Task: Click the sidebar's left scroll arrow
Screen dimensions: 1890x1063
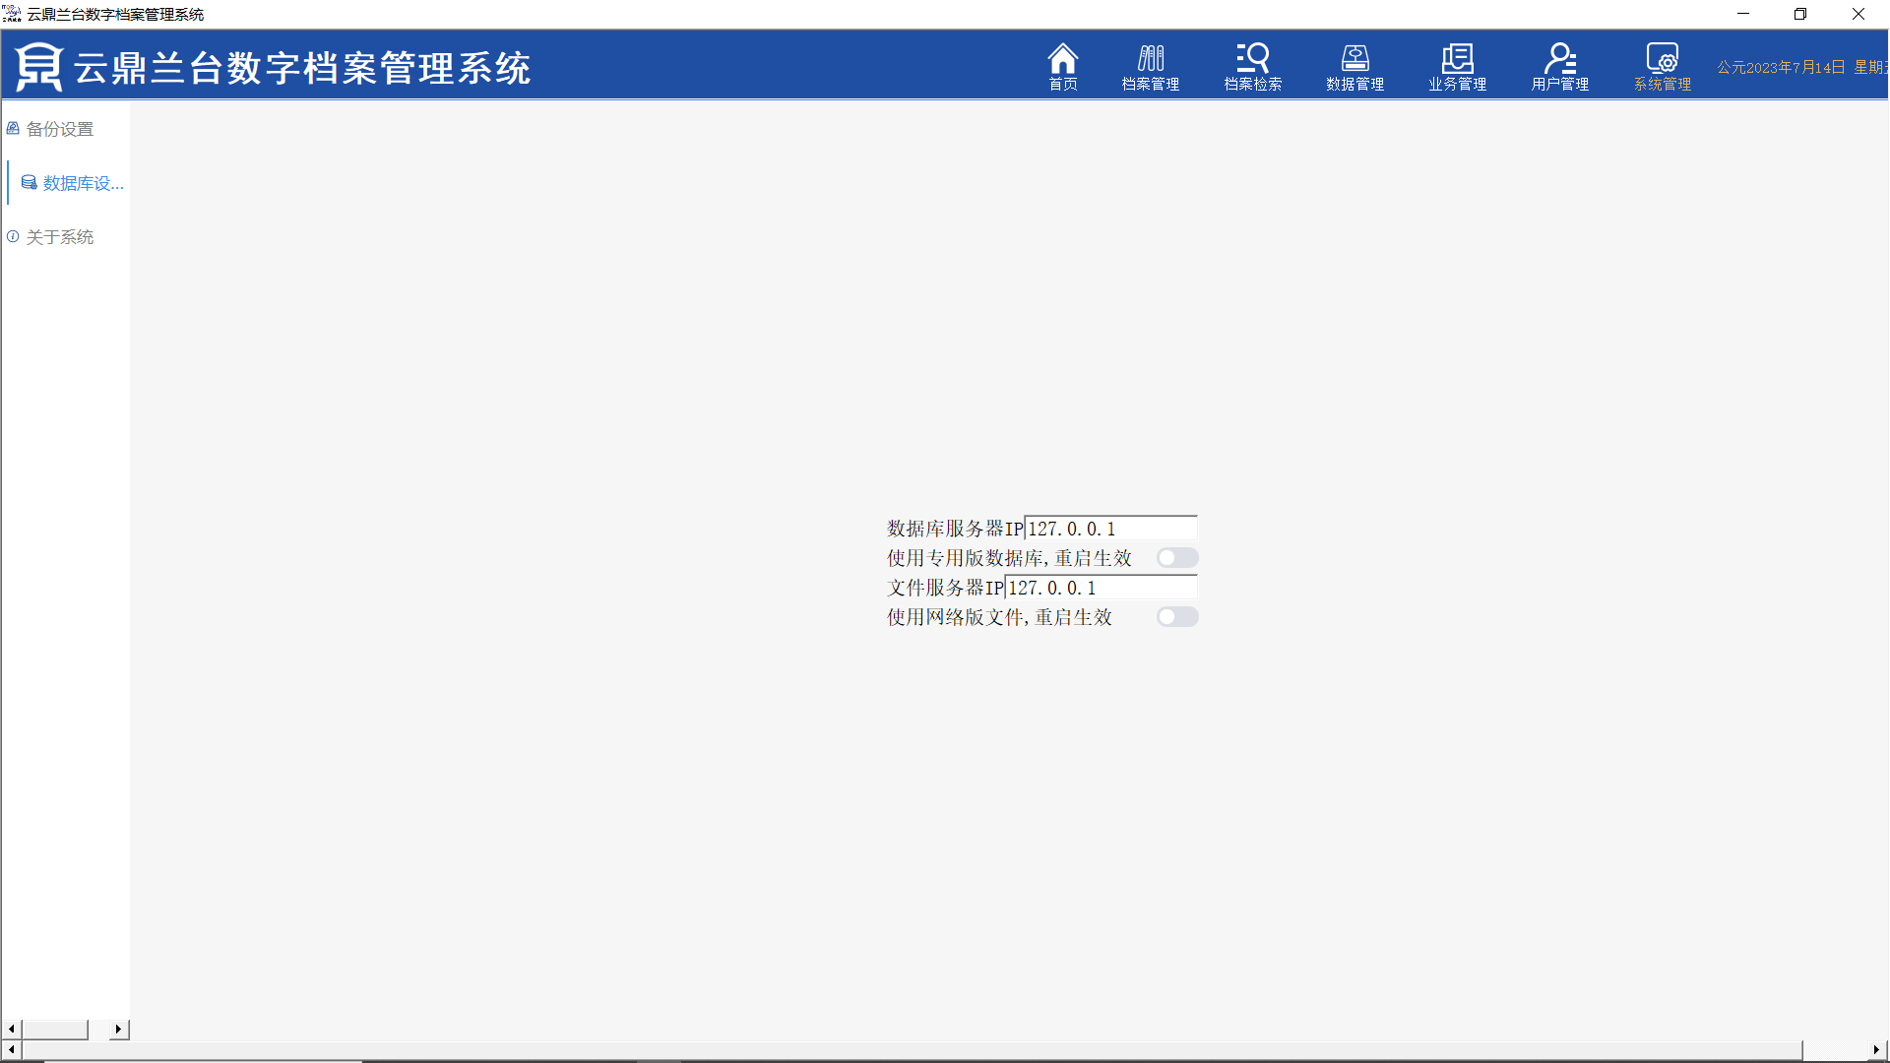Action: pos(11,1029)
